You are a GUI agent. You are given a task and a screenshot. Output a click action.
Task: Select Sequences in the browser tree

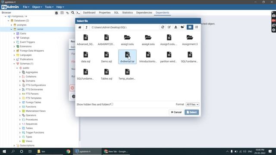tap(31, 124)
